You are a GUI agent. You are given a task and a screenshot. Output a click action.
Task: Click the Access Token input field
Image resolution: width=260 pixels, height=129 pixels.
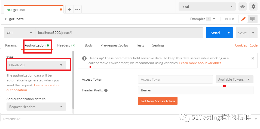(x=175, y=79)
